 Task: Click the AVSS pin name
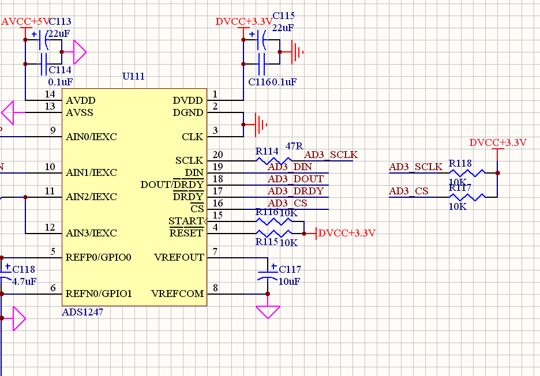[80, 112]
